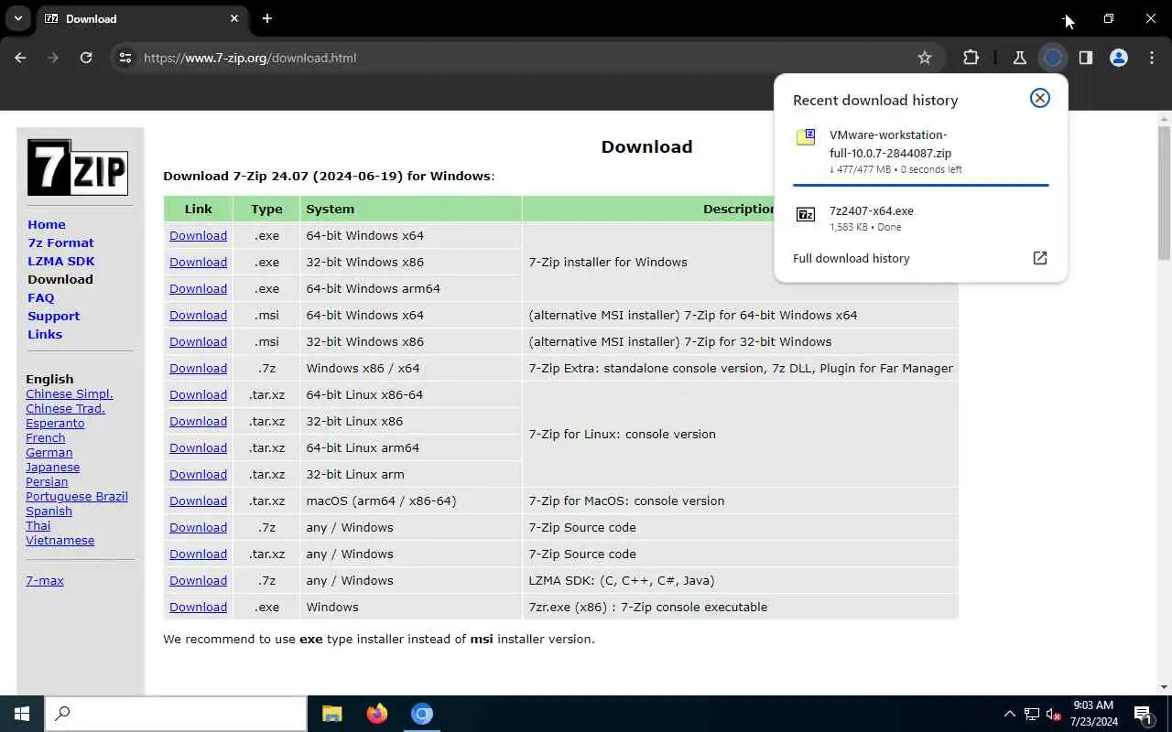Open the Extensions puzzle icon
The image size is (1172, 732).
971,58
